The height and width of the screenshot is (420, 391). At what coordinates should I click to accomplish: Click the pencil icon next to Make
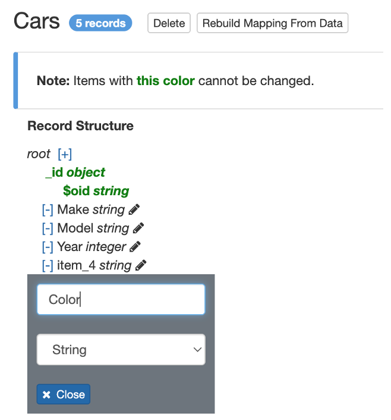(134, 209)
